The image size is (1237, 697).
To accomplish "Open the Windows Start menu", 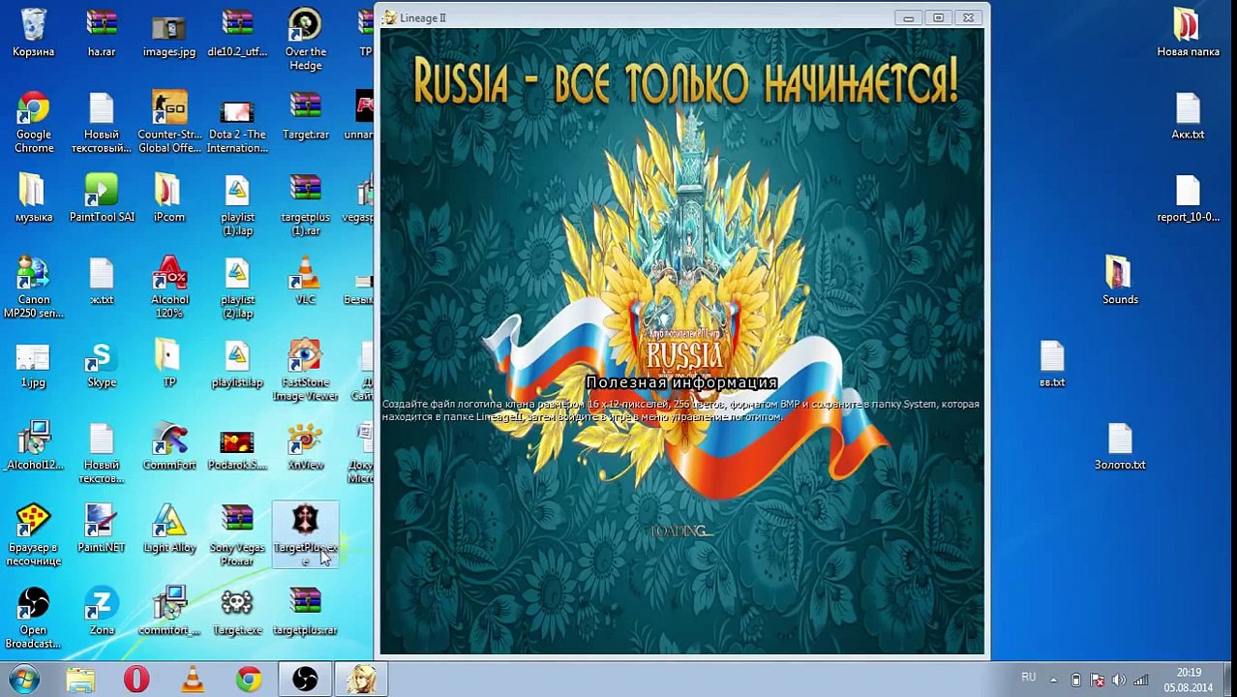I will click(x=24, y=680).
